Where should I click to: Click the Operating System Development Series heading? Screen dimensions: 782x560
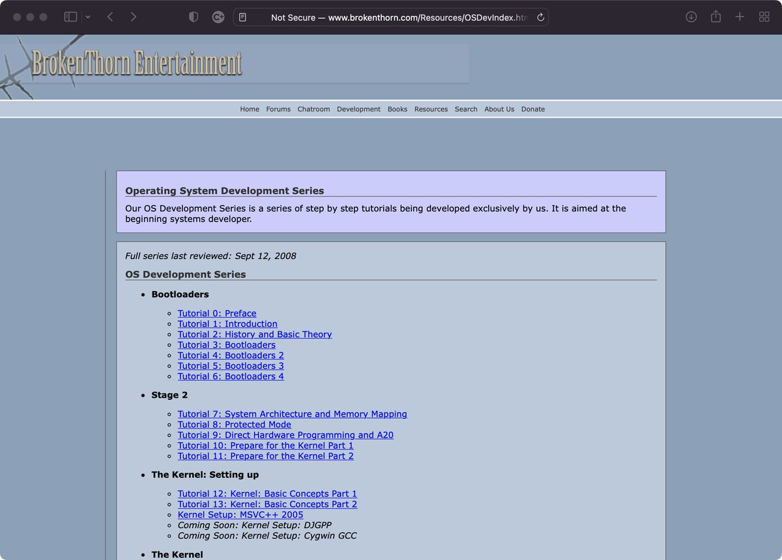point(224,191)
